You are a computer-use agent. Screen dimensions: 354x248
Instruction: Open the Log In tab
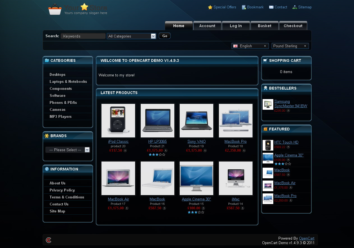click(236, 26)
